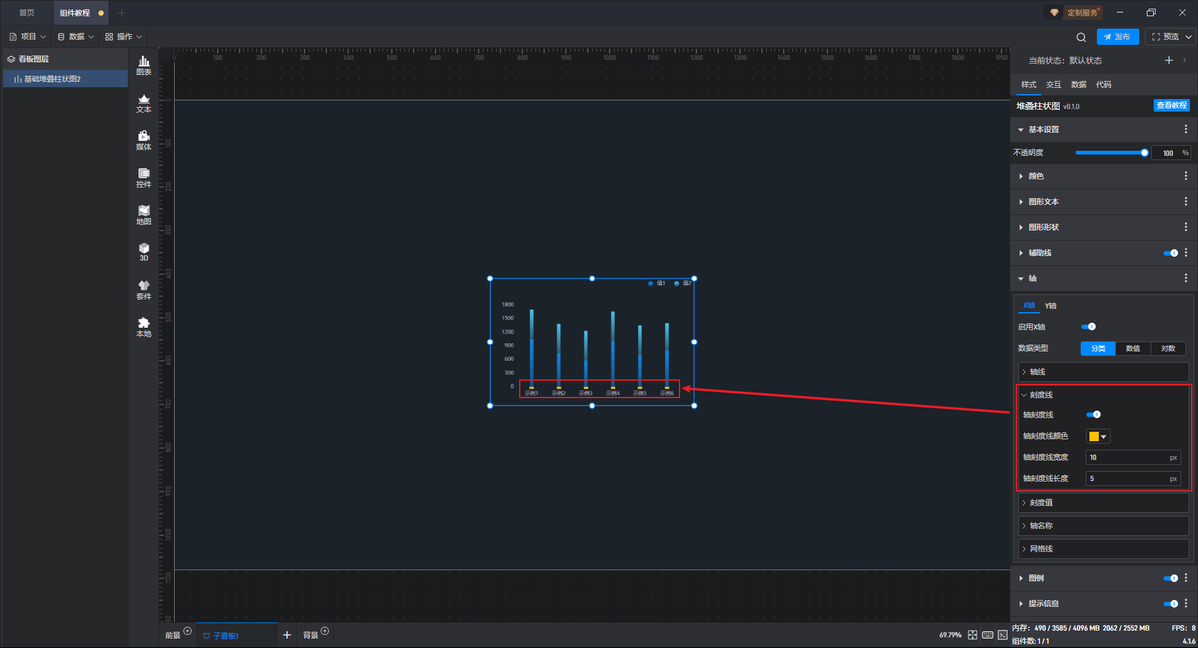This screenshot has width=1198, height=648.
Task: Click the 轴刻度线宽度 input field
Action: click(x=1133, y=457)
